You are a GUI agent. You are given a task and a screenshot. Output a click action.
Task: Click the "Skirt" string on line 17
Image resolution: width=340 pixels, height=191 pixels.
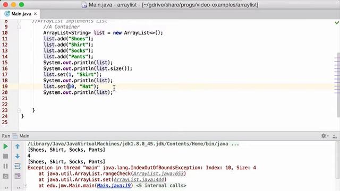[x=87, y=74]
